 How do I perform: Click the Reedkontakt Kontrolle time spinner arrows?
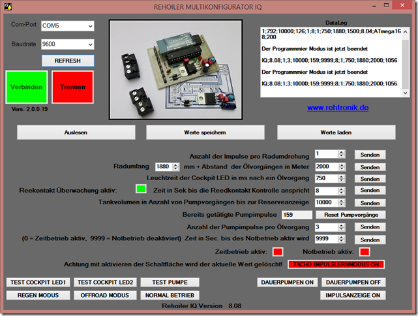tap(342, 191)
